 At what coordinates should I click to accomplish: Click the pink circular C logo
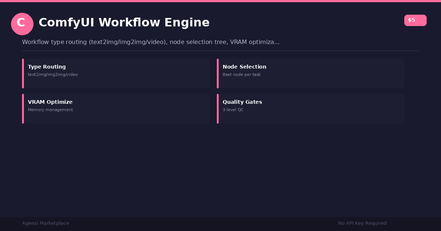click(22, 24)
